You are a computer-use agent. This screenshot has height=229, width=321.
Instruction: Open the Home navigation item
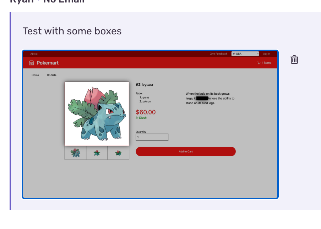35,75
